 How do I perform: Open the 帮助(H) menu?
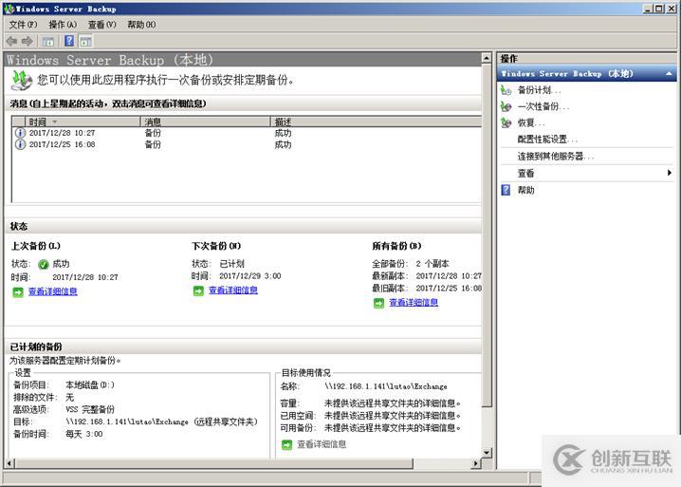[141, 25]
